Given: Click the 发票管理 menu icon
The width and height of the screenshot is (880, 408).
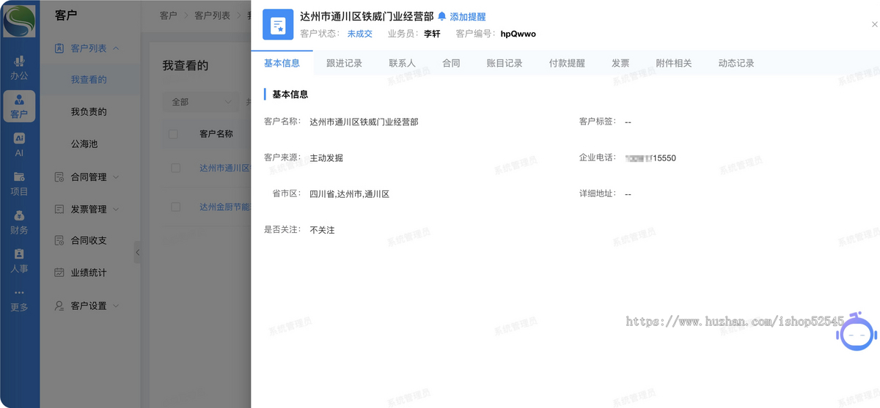Looking at the screenshot, I should 60,209.
